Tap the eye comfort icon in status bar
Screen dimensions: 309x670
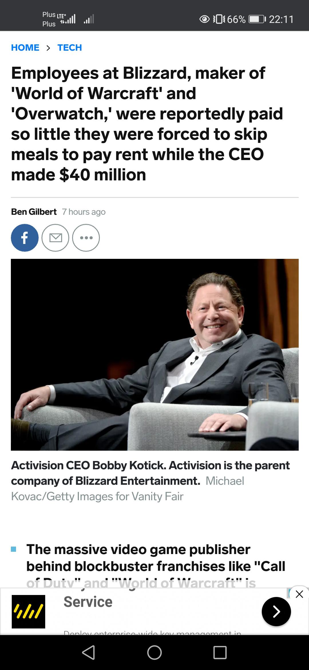204,19
